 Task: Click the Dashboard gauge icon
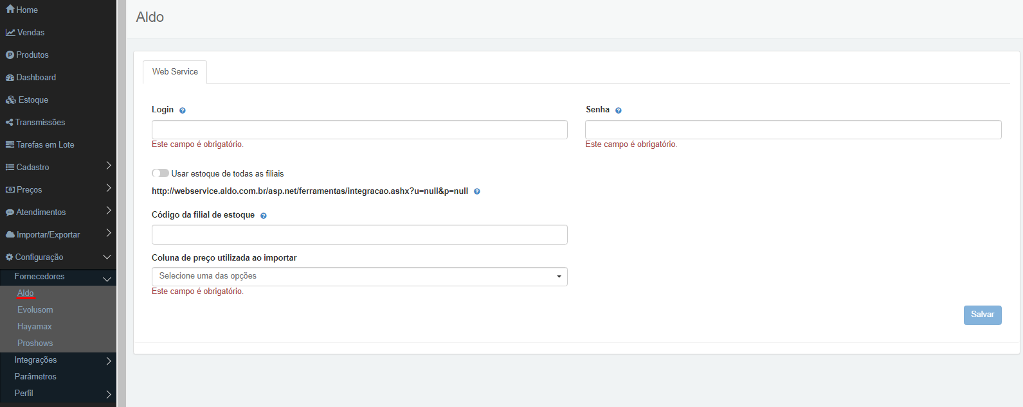pos(10,78)
